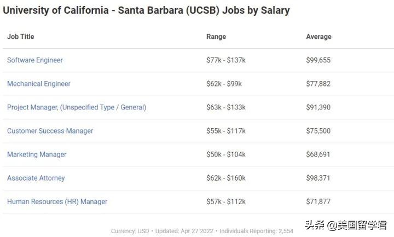The width and height of the screenshot is (394, 237).
Task: Click the $91,390 average salary value
Action: (x=318, y=107)
